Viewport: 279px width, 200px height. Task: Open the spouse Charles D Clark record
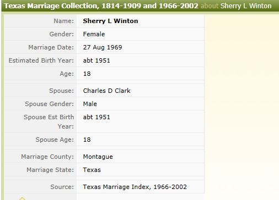[x=106, y=91]
